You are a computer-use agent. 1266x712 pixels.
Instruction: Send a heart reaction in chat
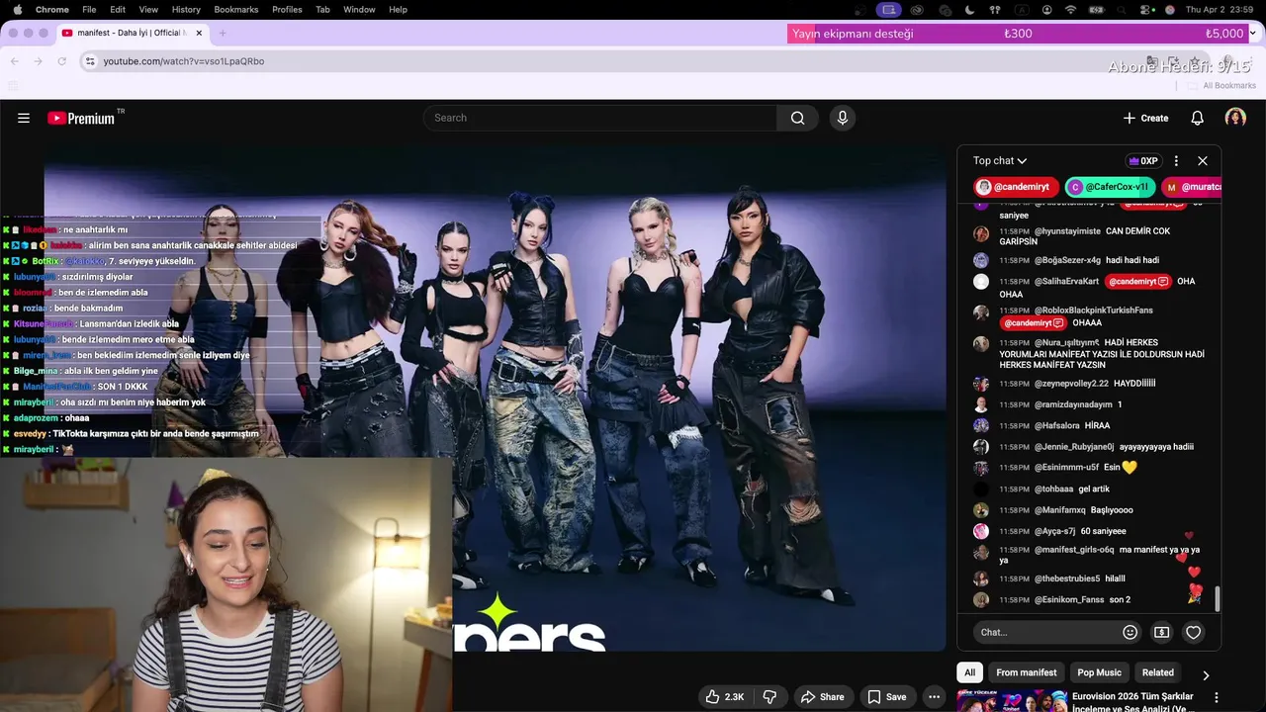[x=1194, y=632]
